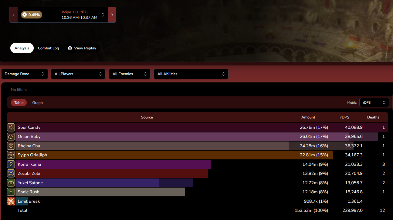The width and height of the screenshot is (393, 220).
Task: Switch to the Combat Log tab
Action: [x=49, y=48]
